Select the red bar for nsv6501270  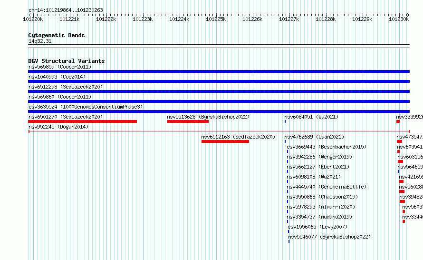(x=83, y=121)
